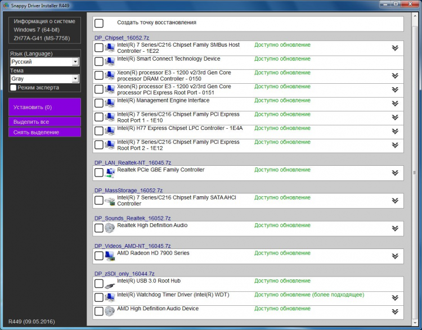Open Информация о системе panel

tap(44, 30)
